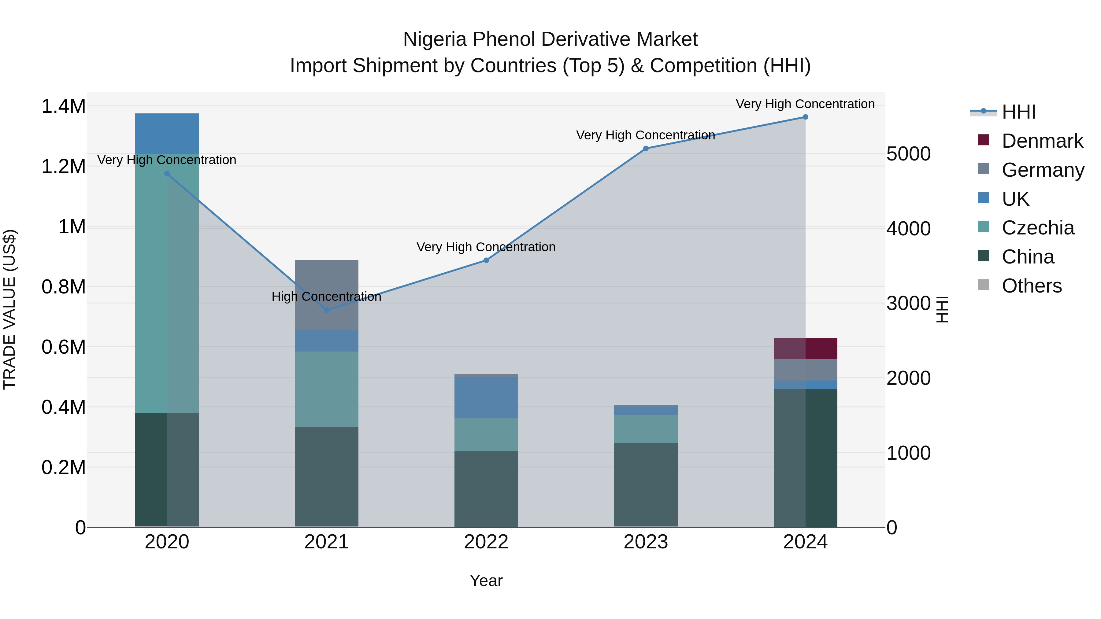Viewport: 1101px width, 619px height.
Task: Toggle the Czechia legend entry
Action: (x=1025, y=228)
